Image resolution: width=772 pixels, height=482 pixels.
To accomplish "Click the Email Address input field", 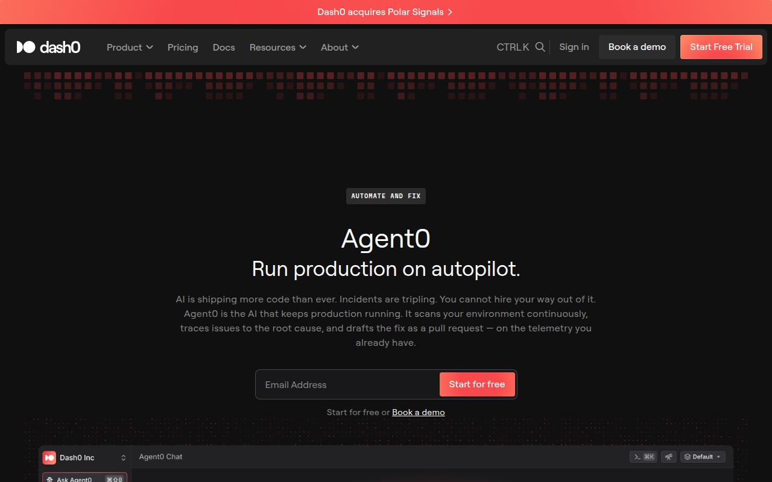I will (348, 384).
